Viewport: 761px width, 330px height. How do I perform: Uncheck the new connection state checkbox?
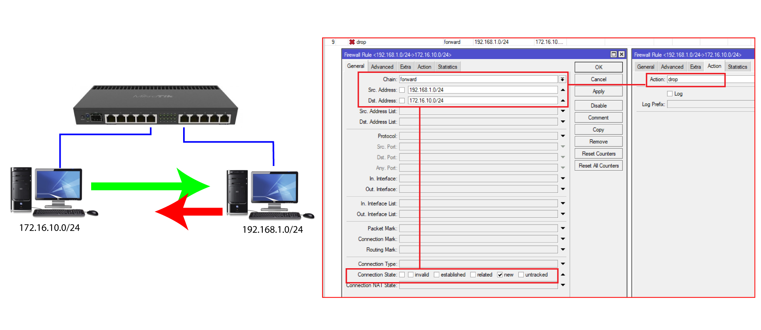500,275
